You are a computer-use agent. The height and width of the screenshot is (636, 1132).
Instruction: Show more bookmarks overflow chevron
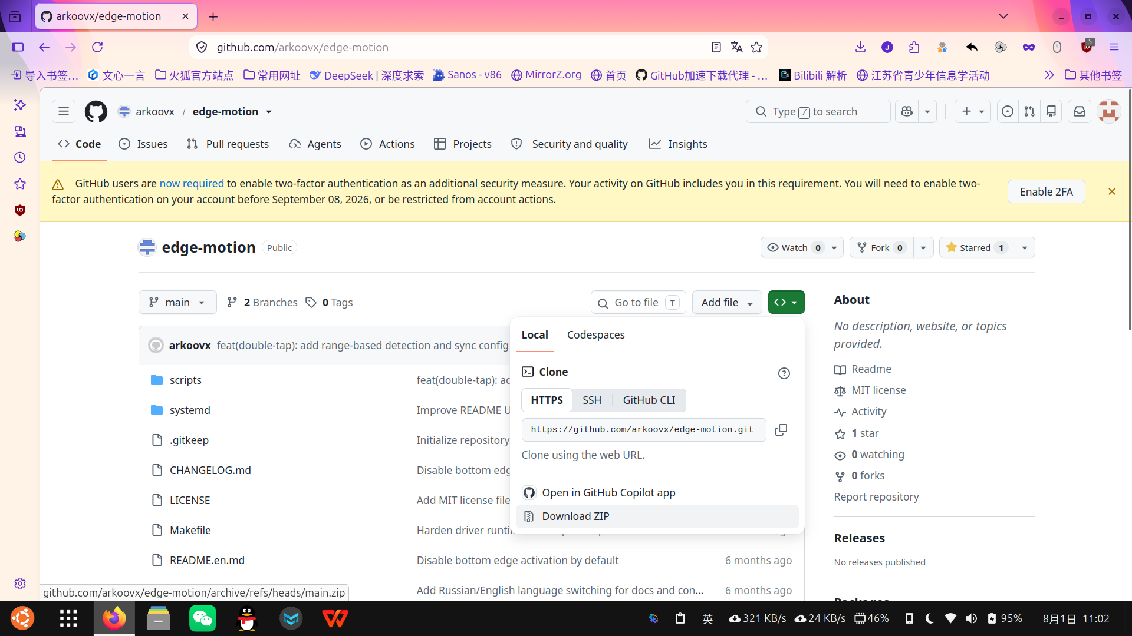1049,75
